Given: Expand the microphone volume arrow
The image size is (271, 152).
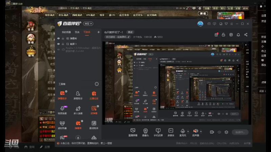Looking at the screenshot, I should tap(188, 131).
